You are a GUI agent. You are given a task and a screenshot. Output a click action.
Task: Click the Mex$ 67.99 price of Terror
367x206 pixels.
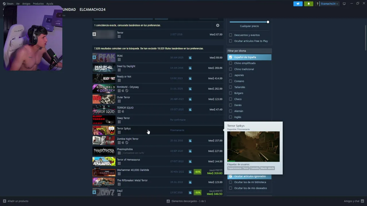tap(216, 34)
